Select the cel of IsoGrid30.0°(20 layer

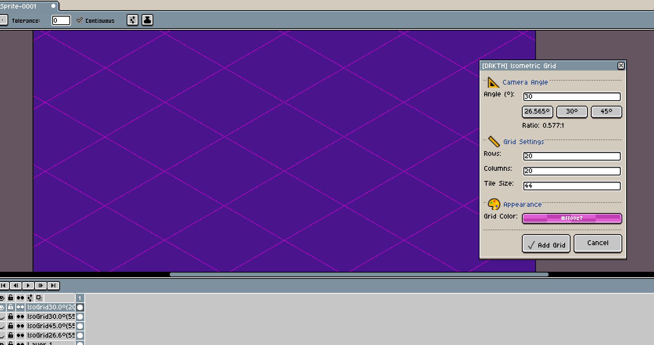(x=80, y=307)
